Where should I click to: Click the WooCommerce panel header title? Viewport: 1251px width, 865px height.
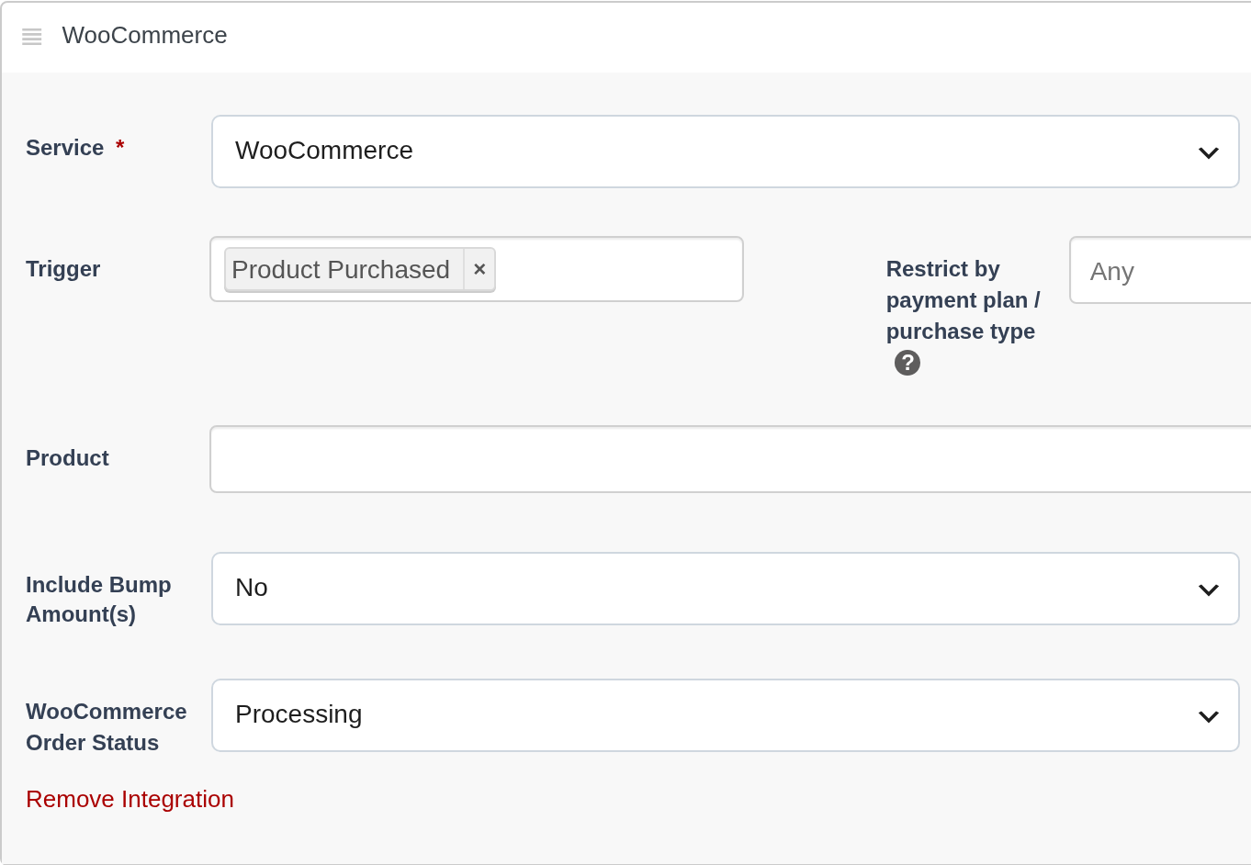[x=144, y=35]
